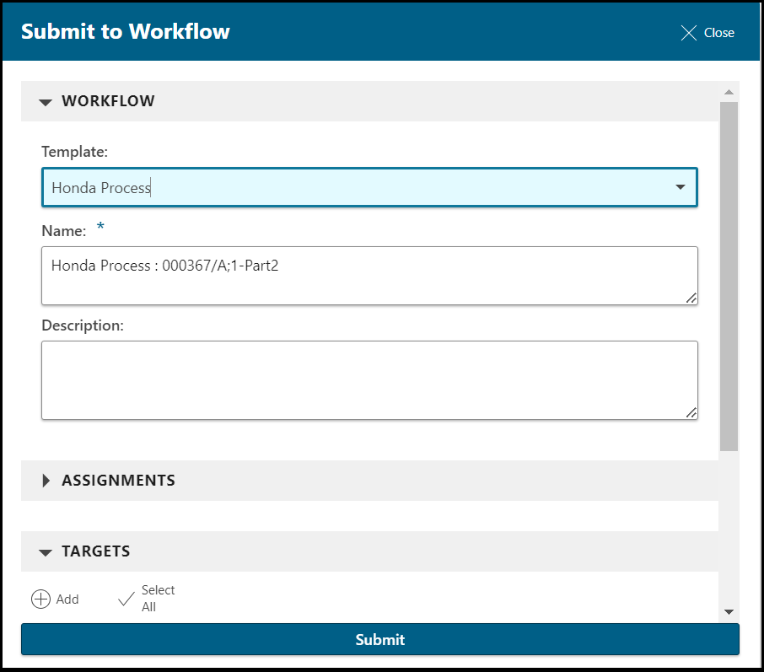
Task: Click the Honda Process template text
Action: pos(101,188)
